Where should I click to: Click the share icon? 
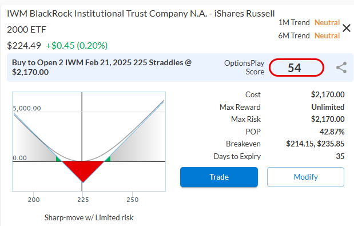341,68
